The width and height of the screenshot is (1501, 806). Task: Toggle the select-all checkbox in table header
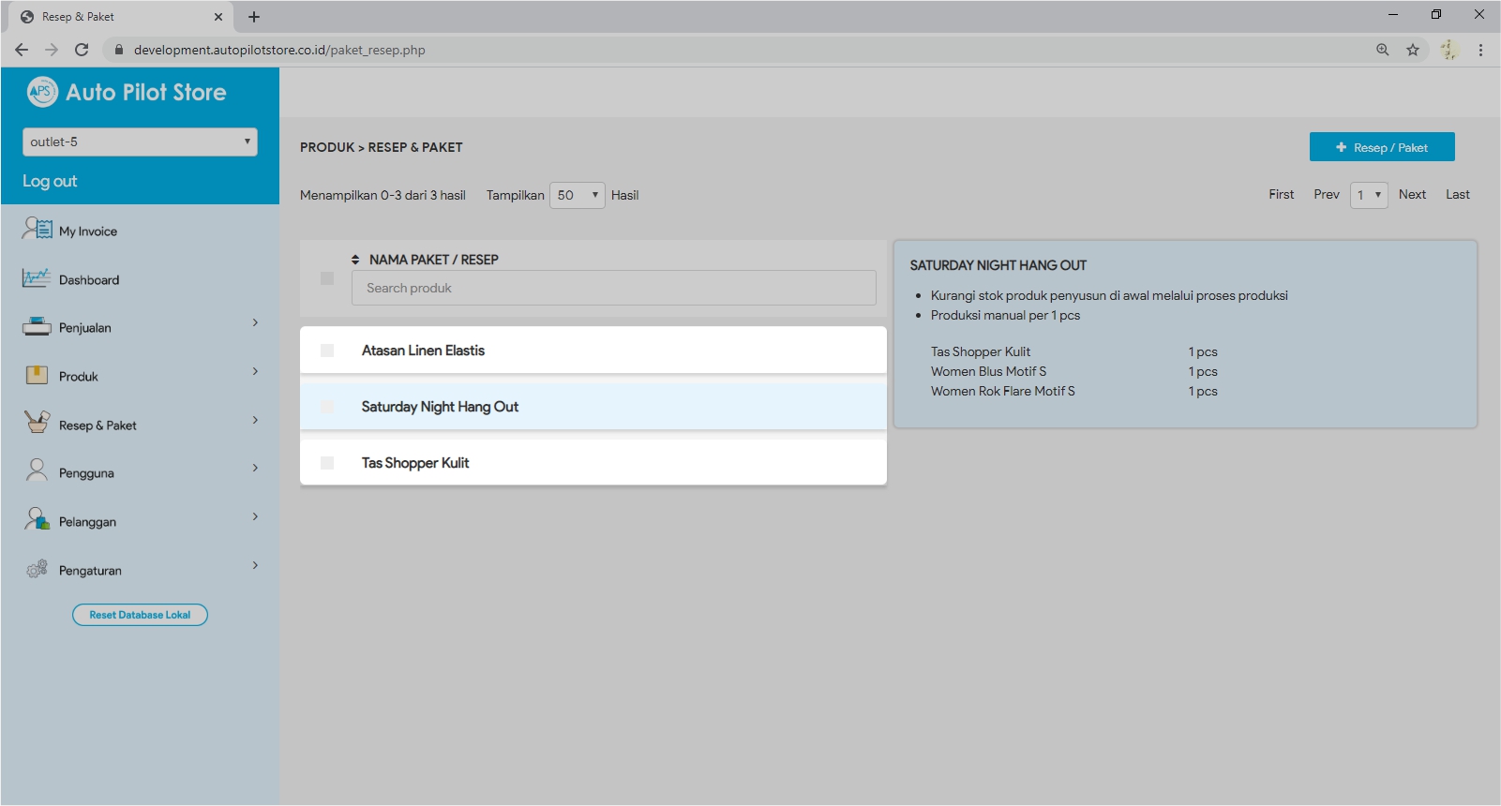coord(327,278)
